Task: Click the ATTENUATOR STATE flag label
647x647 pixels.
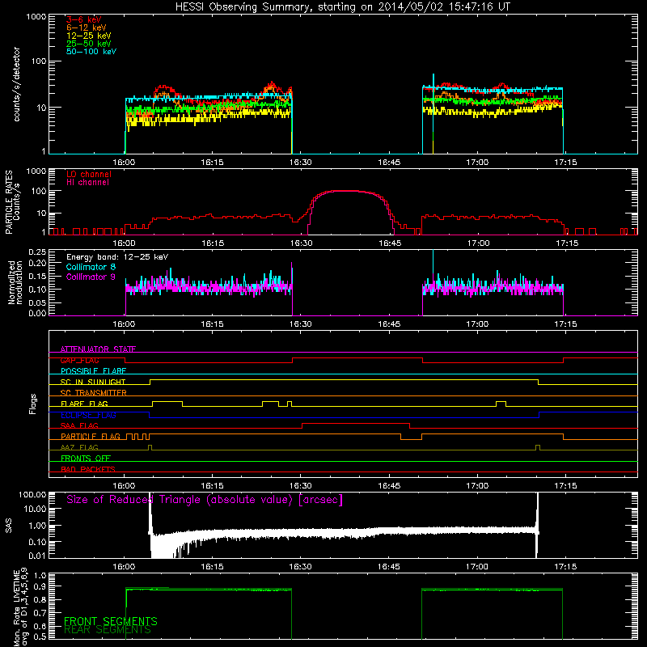Action: coord(98,349)
